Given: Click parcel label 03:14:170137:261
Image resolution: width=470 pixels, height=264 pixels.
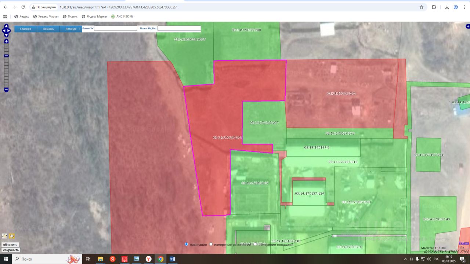Looking at the screenshot, I should point(429,155).
